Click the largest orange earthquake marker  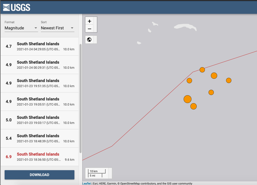pyautogui.click(x=187, y=99)
